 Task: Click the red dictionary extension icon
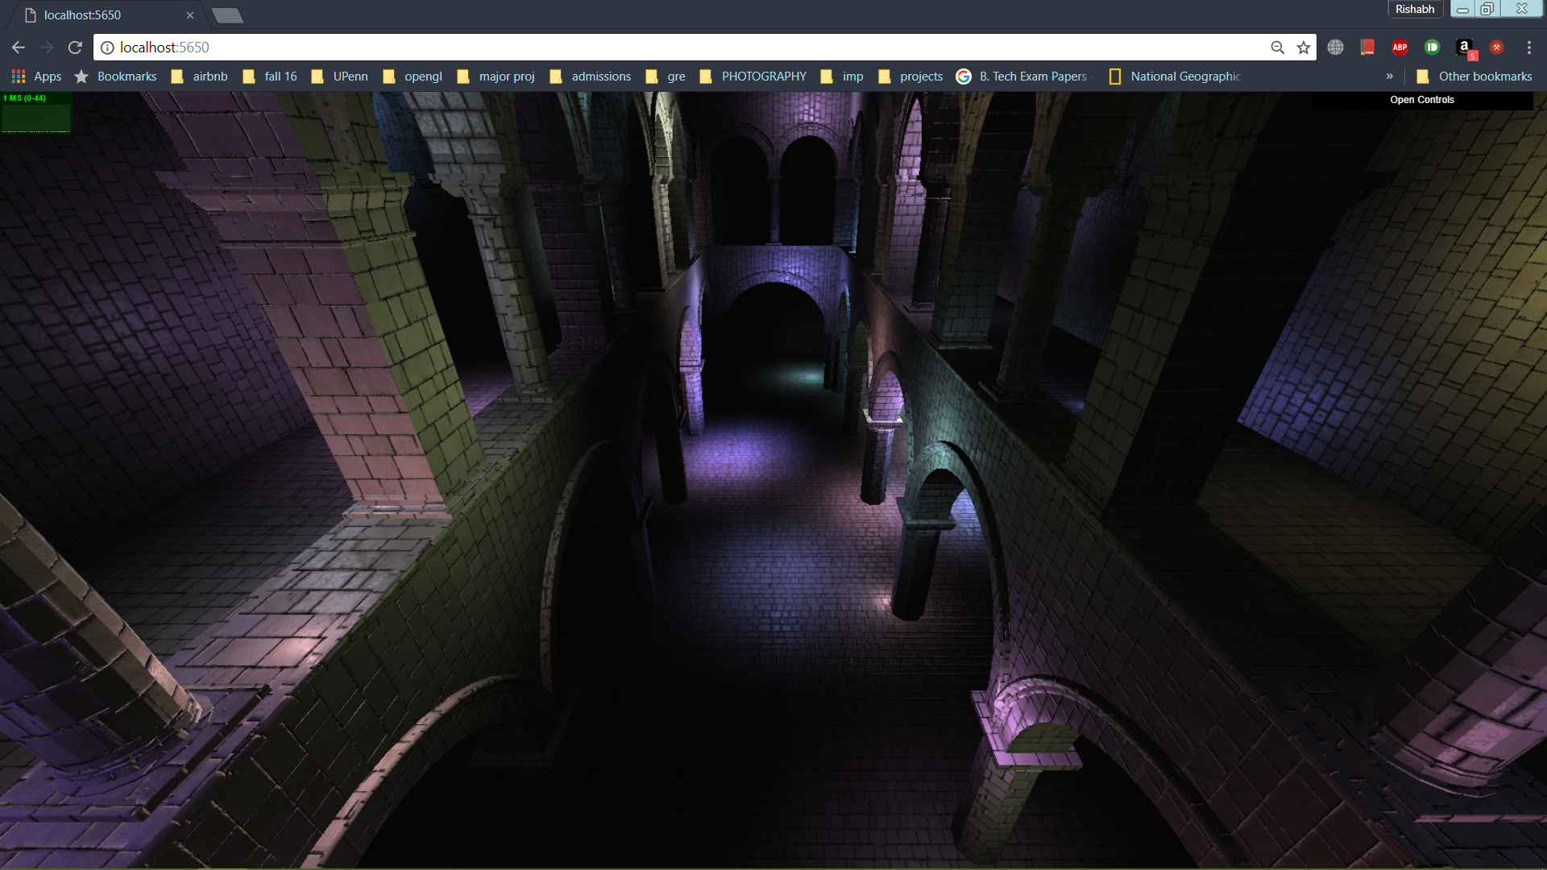1367,48
